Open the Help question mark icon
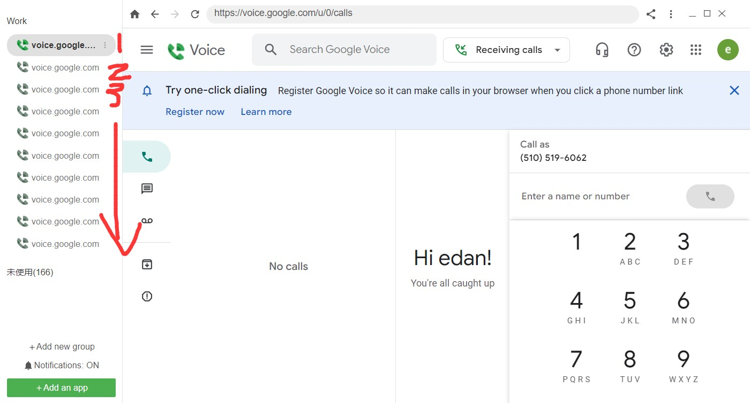Image resolution: width=750 pixels, height=403 pixels. click(634, 50)
